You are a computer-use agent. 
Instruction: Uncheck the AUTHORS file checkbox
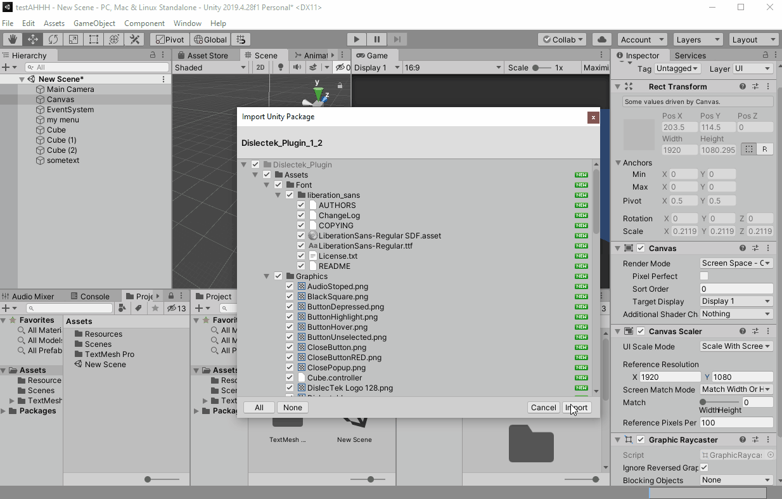[x=301, y=205]
